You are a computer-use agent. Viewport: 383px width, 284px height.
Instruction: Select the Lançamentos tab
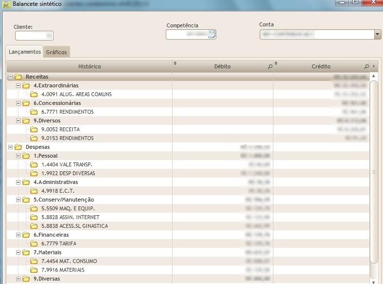[x=25, y=52]
